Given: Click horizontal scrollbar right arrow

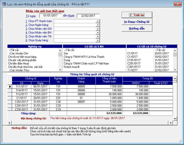Looking at the screenshot, I should click(171, 123).
